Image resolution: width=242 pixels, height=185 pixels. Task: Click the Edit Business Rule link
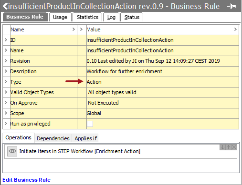[26, 180]
